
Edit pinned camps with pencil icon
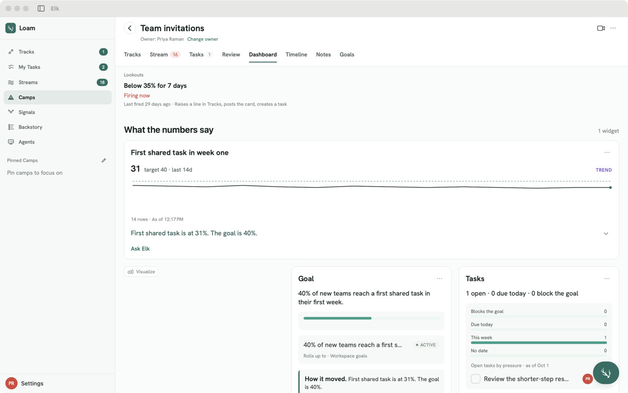[104, 161]
